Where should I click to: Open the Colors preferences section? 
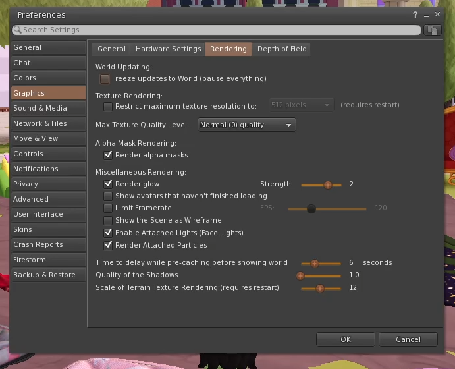pos(49,78)
